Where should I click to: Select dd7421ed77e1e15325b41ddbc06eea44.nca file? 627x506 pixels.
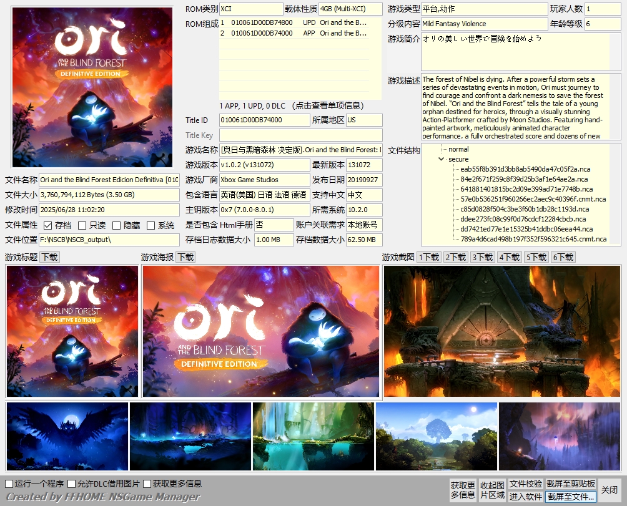526,229
